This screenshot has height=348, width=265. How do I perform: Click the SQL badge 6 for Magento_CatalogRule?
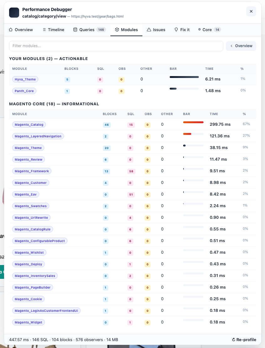click(x=130, y=229)
